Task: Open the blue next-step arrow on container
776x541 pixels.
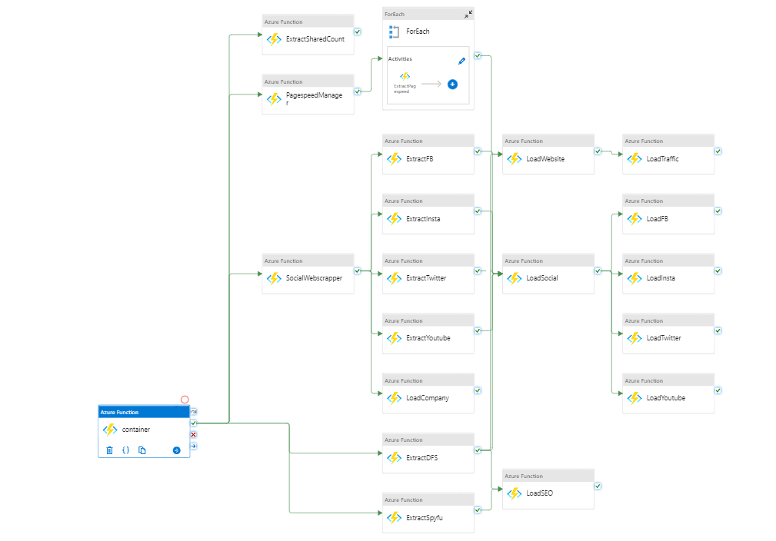Action: [x=175, y=450]
